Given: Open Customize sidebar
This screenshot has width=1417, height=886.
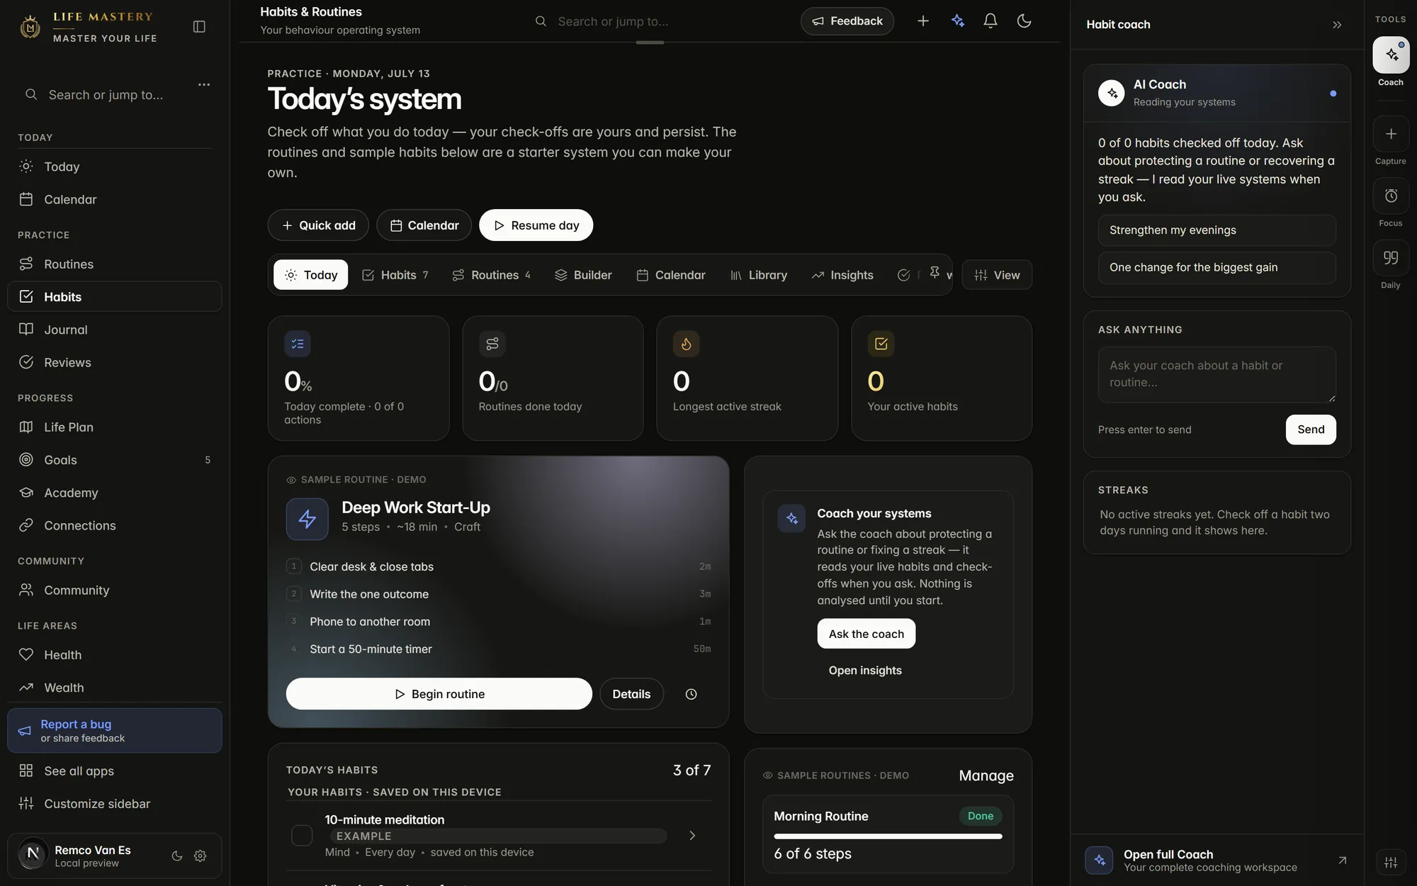Looking at the screenshot, I should (x=115, y=803).
